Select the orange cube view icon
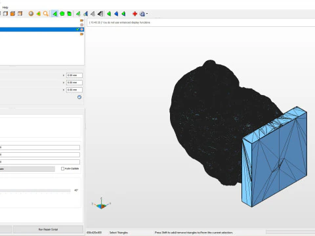 click(12, 14)
